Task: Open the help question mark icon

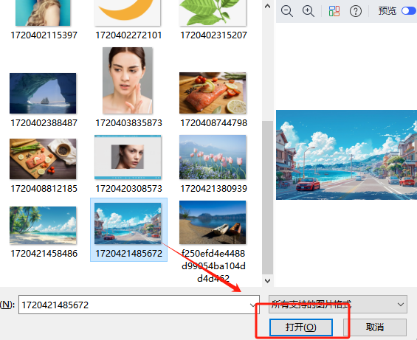Action: [x=356, y=11]
